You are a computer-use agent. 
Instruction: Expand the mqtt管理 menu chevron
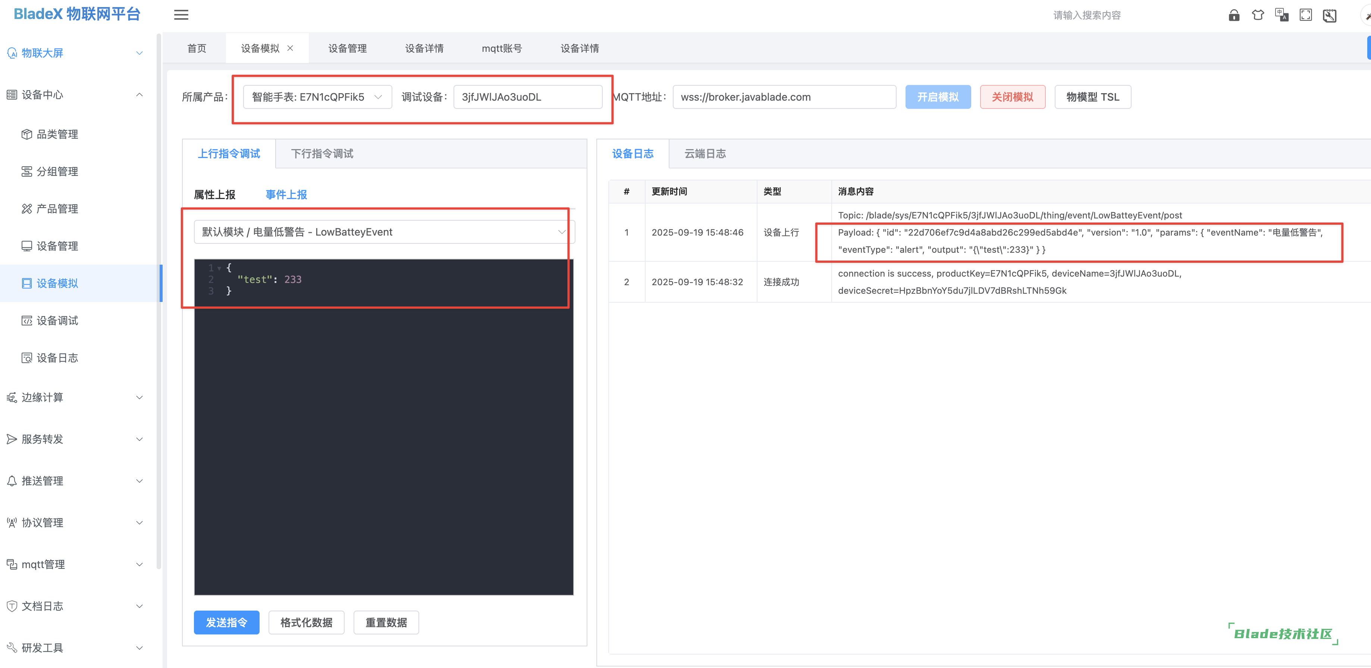click(x=139, y=564)
